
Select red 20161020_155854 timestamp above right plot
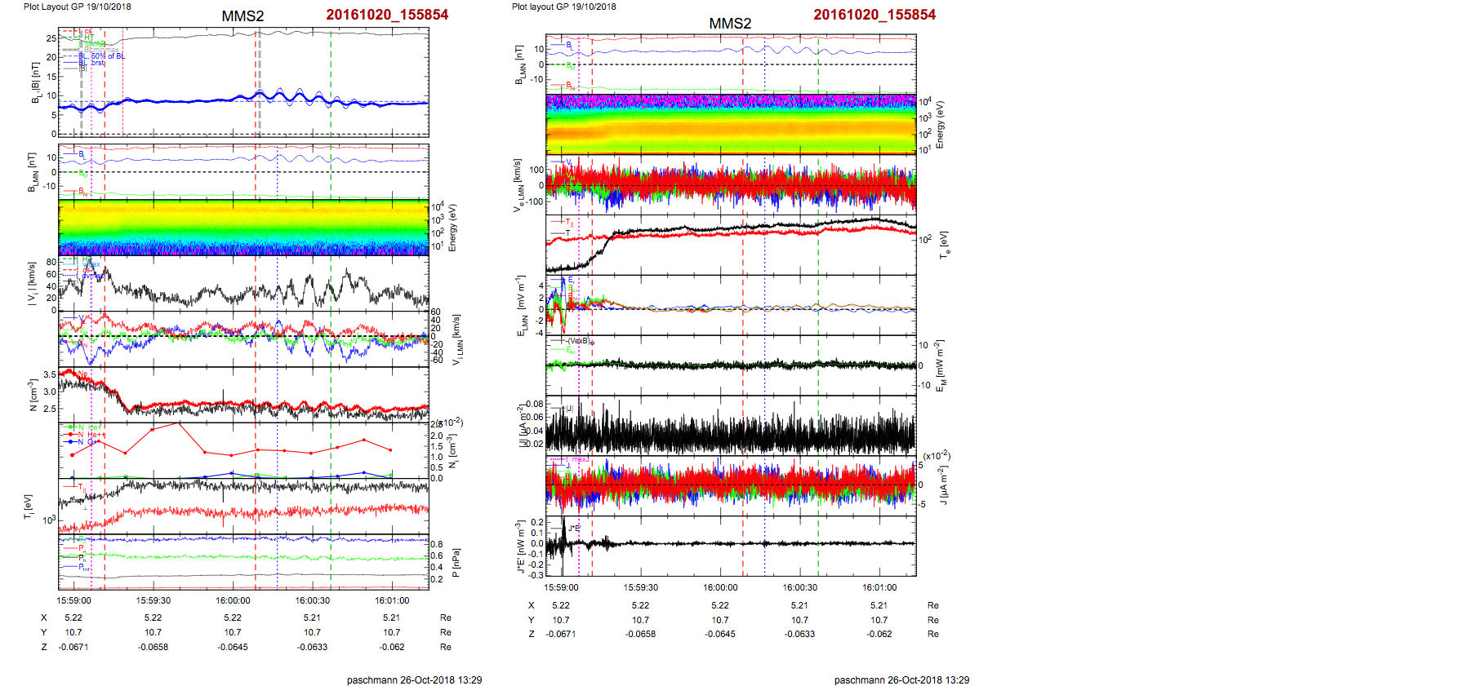click(874, 15)
